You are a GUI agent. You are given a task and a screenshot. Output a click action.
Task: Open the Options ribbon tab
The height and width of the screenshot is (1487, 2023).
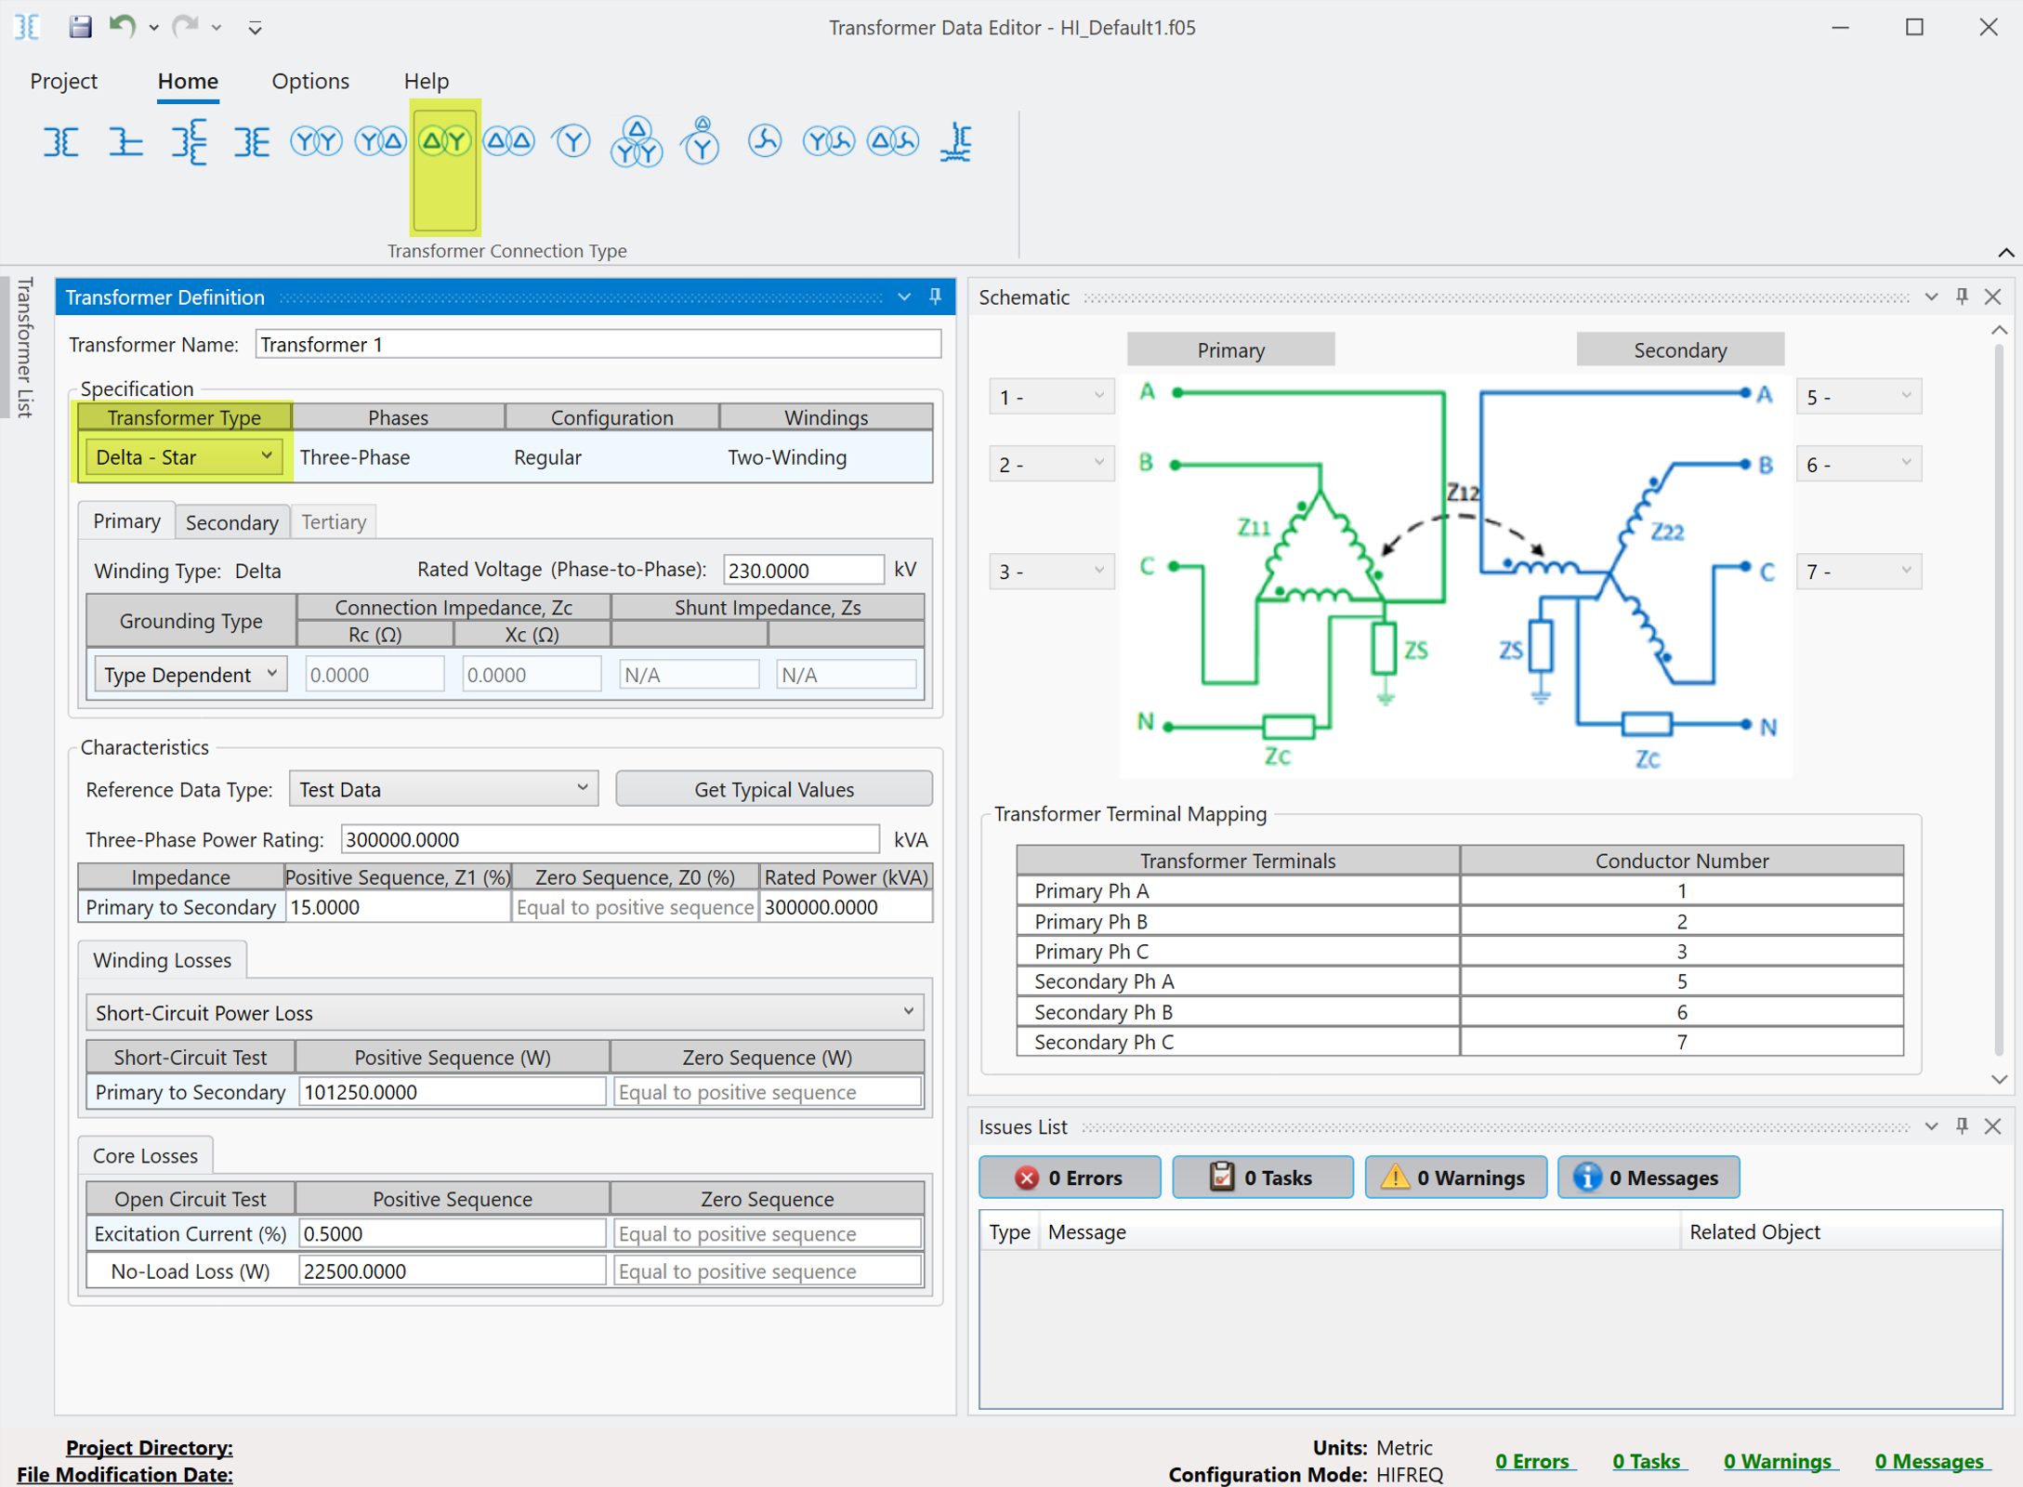click(310, 81)
